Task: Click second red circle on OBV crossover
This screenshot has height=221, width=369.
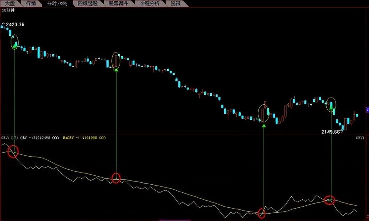Action: 116,178
